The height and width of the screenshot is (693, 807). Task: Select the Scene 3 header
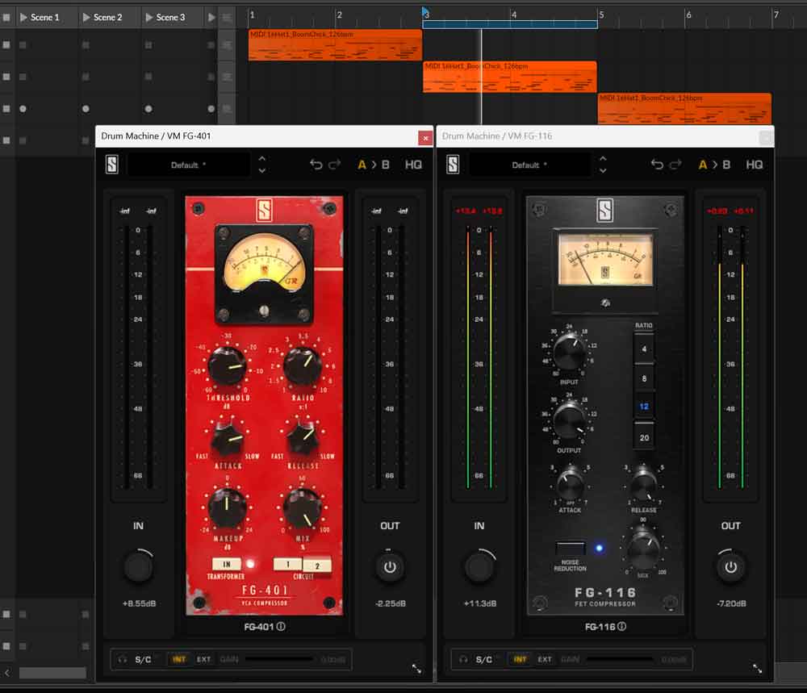pos(170,17)
